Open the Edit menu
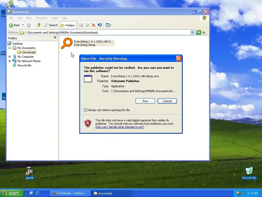Screen dimensions: 262x197 click(19, 18)
